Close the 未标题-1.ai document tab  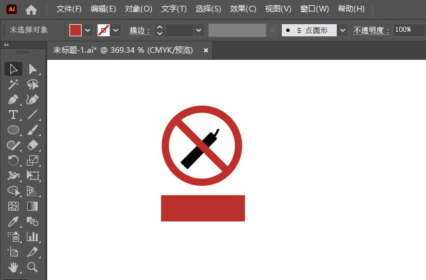click(206, 50)
